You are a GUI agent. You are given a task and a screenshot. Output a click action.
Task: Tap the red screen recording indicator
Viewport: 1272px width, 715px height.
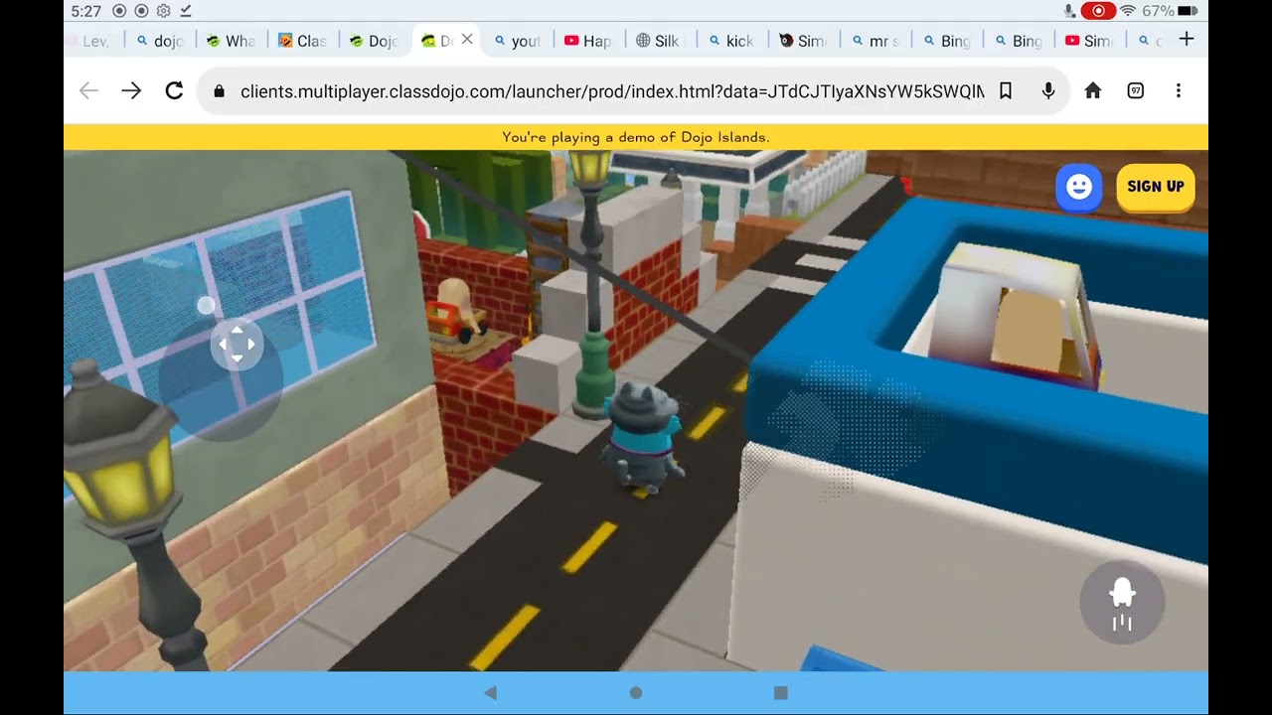click(x=1098, y=11)
